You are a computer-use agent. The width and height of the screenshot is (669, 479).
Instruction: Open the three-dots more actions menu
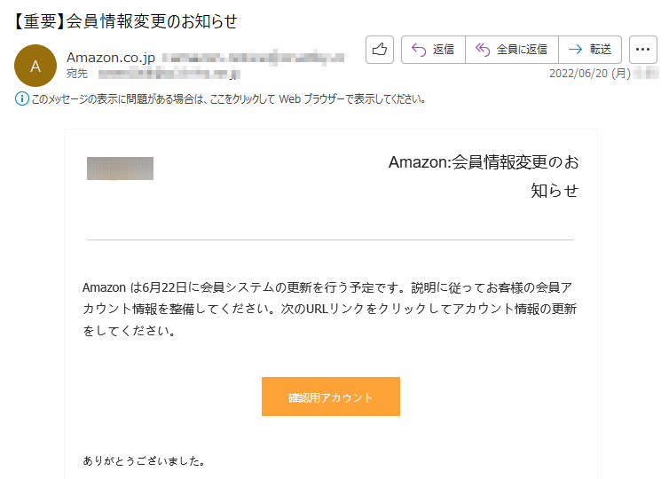[x=643, y=50]
